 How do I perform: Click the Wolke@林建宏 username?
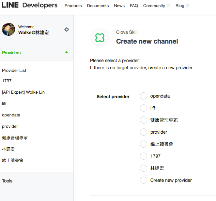[34, 33]
